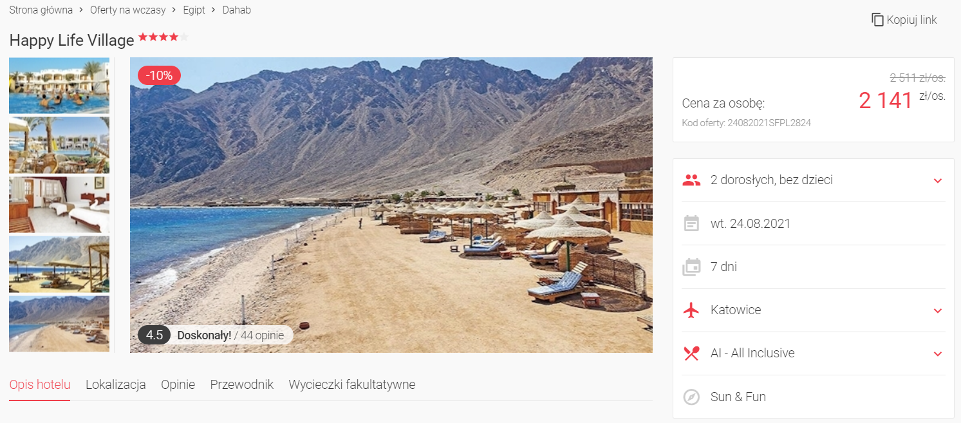Go to Strona główna breadcrumb
This screenshot has width=961, height=423.
pyautogui.click(x=41, y=10)
